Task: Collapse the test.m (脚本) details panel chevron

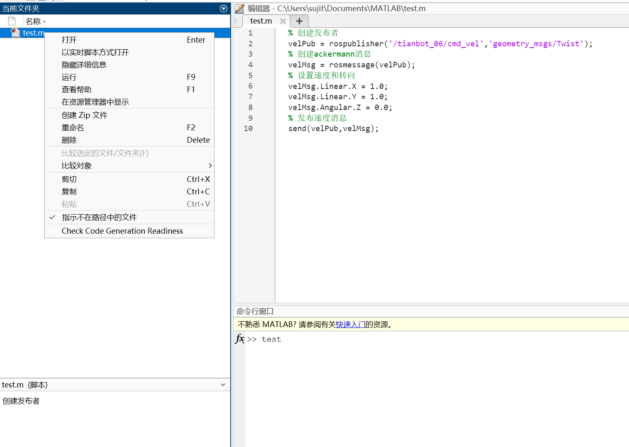Action: tap(223, 385)
